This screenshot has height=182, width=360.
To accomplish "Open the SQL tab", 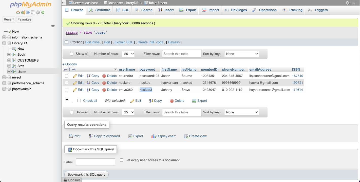I will 122,10.
